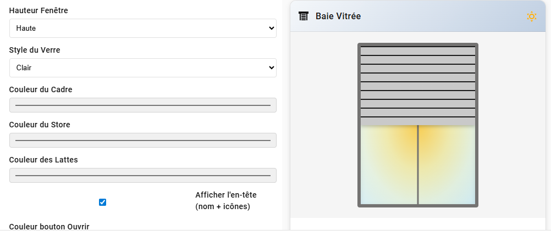Click the blinds icon beside Baie Vitrée

pos(304,16)
